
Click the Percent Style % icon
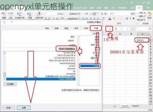click(x=58, y=18)
